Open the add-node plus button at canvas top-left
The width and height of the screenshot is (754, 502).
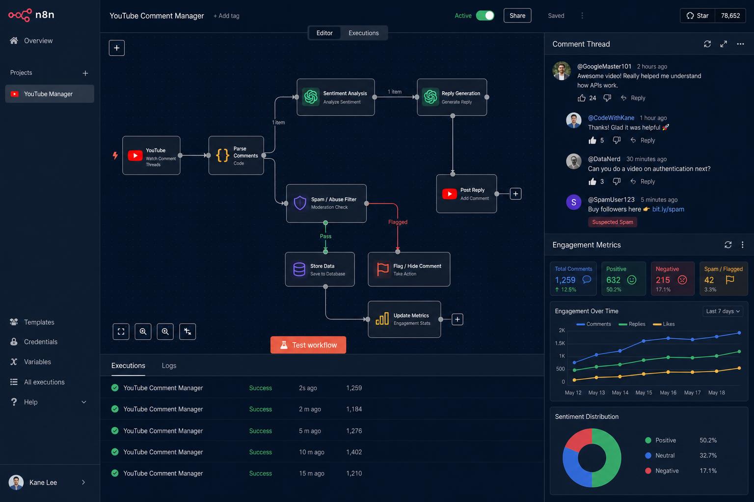coord(116,48)
